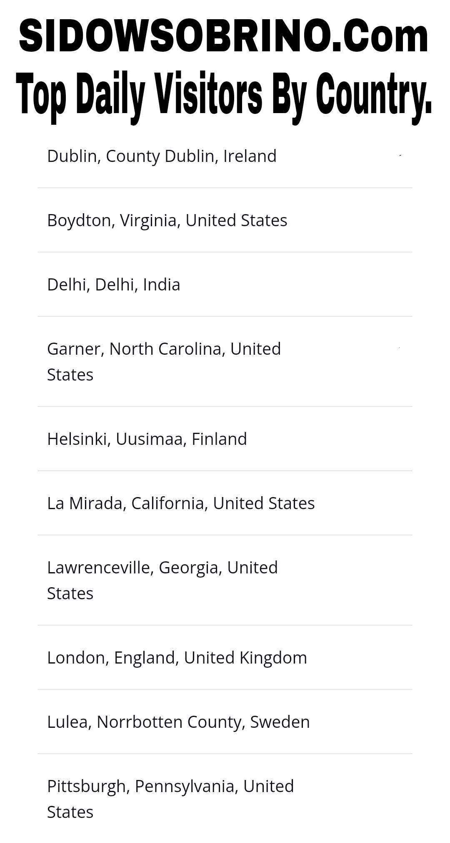The width and height of the screenshot is (450, 843).
Task: Click the words United Kingdom in London row
Action: [x=245, y=658]
